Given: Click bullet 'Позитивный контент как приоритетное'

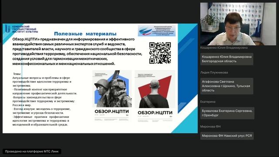Looking at the screenshot, I should pos(44,91).
